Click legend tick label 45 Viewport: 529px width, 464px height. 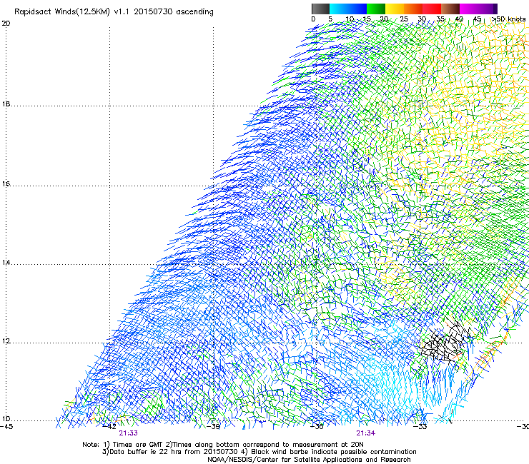coord(477,19)
